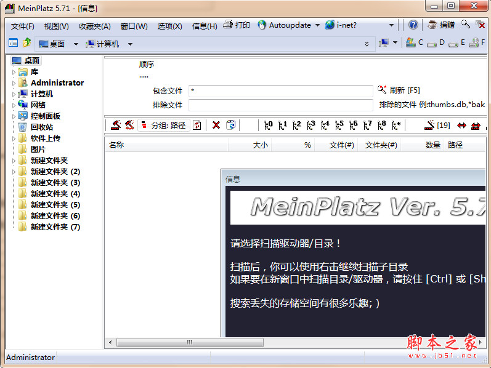Open the dropdown arrow after i-net?
The width and height of the screenshot is (491, 368).
point(391,25)
